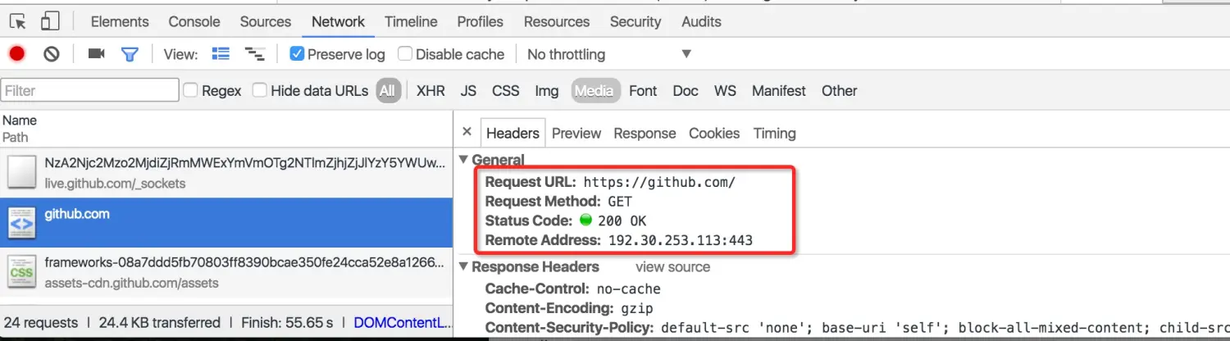
Task: Open the Security tab
Action: 635,21
